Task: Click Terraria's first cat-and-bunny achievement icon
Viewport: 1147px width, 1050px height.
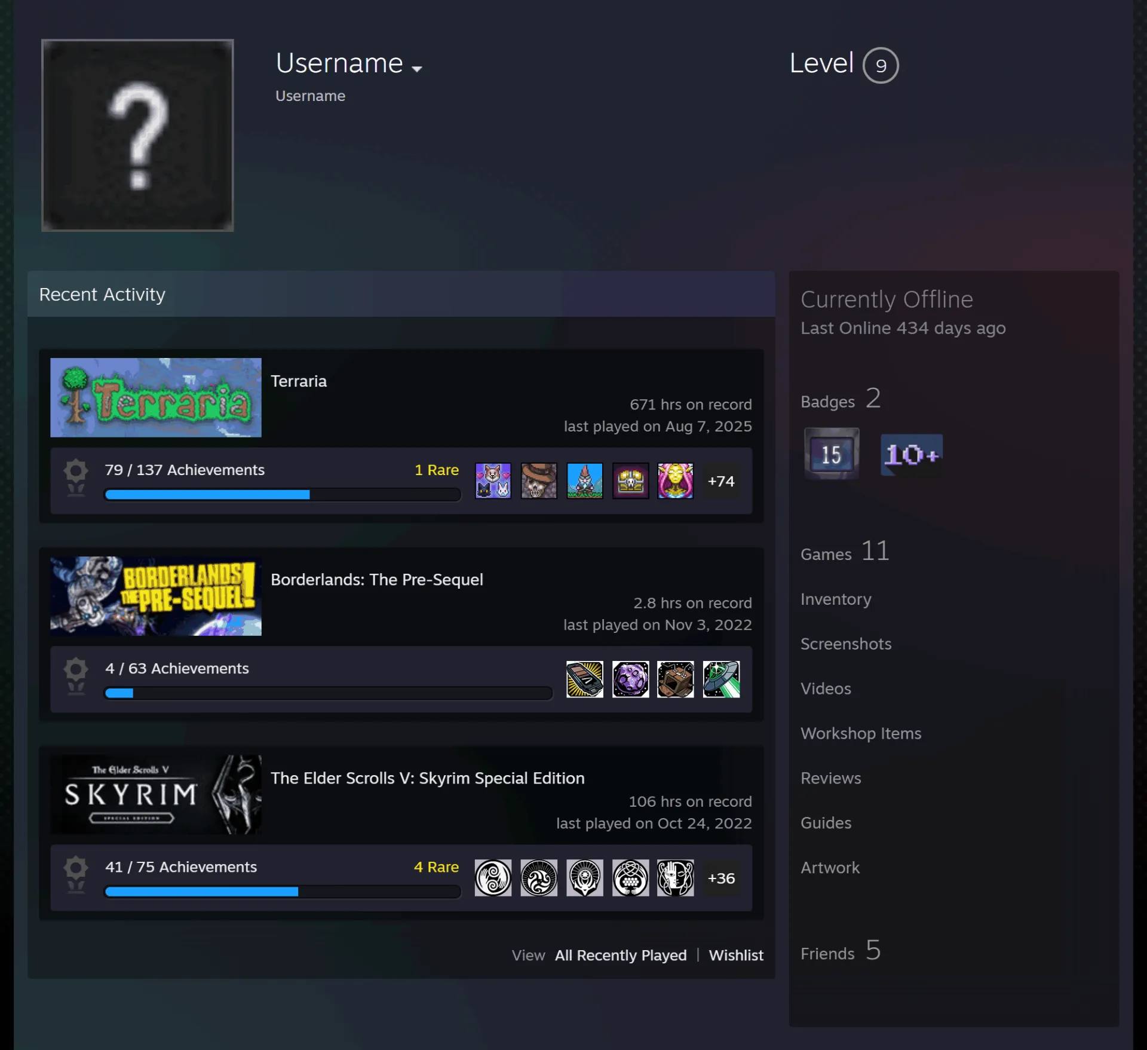Action: tap(493, 480)
